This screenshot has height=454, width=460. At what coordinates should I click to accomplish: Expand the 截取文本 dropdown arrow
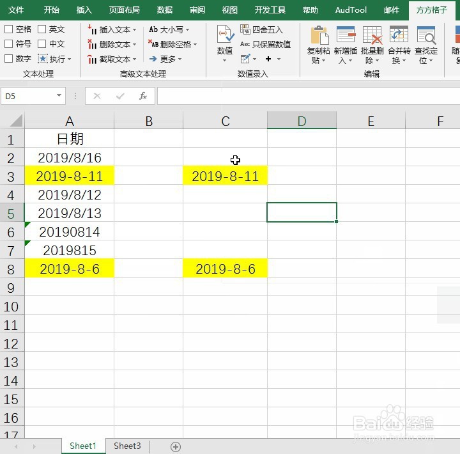tap(135, 59)
